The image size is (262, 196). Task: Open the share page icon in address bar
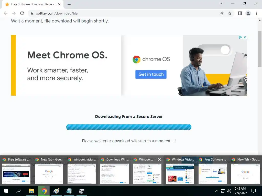coord(222,13)
